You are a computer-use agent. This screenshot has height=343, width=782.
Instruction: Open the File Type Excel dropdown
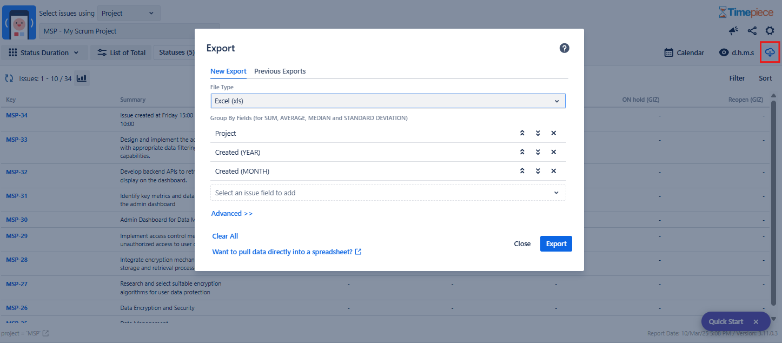(x=388, y=101)
